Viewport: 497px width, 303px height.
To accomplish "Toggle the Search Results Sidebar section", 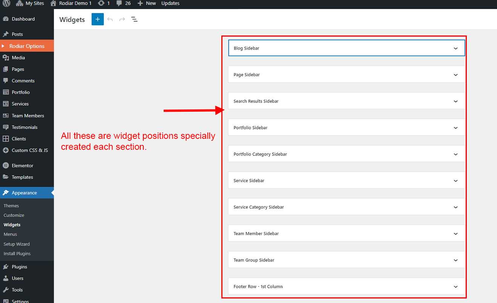I will (x=456, y=101).
